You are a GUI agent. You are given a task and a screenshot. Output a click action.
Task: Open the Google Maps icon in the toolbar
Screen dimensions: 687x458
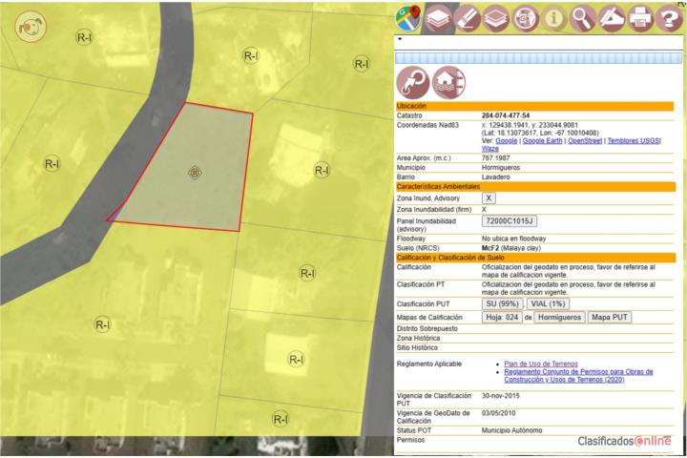407,18
